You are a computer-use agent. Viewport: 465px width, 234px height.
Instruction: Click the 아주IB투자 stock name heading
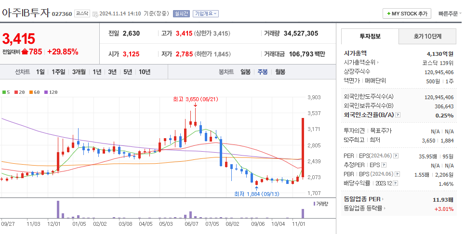[26, 13]
